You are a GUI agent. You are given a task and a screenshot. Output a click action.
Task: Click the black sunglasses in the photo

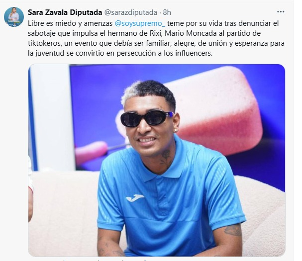(147, 118)
